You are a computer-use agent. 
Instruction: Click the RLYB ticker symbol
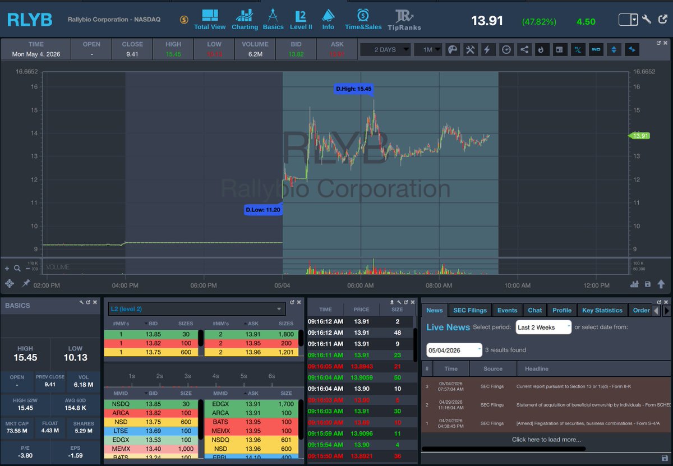pos(30,20)
